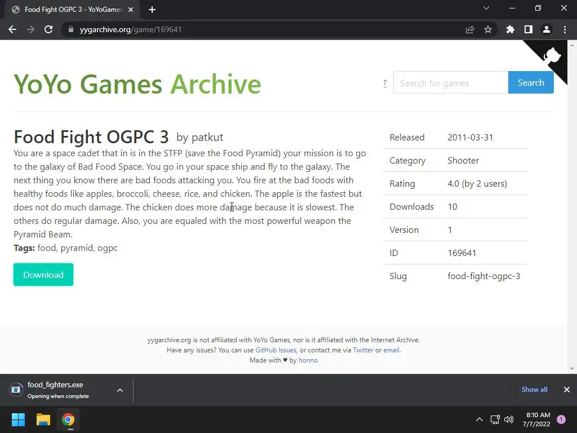This screenshot has height=433, width=577.
Task: Open the YoYo Games Archive homepage title
Action: [x=137, y=85]
